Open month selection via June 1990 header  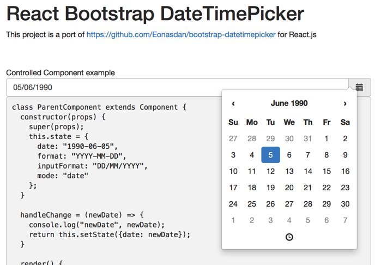[289, 103]
